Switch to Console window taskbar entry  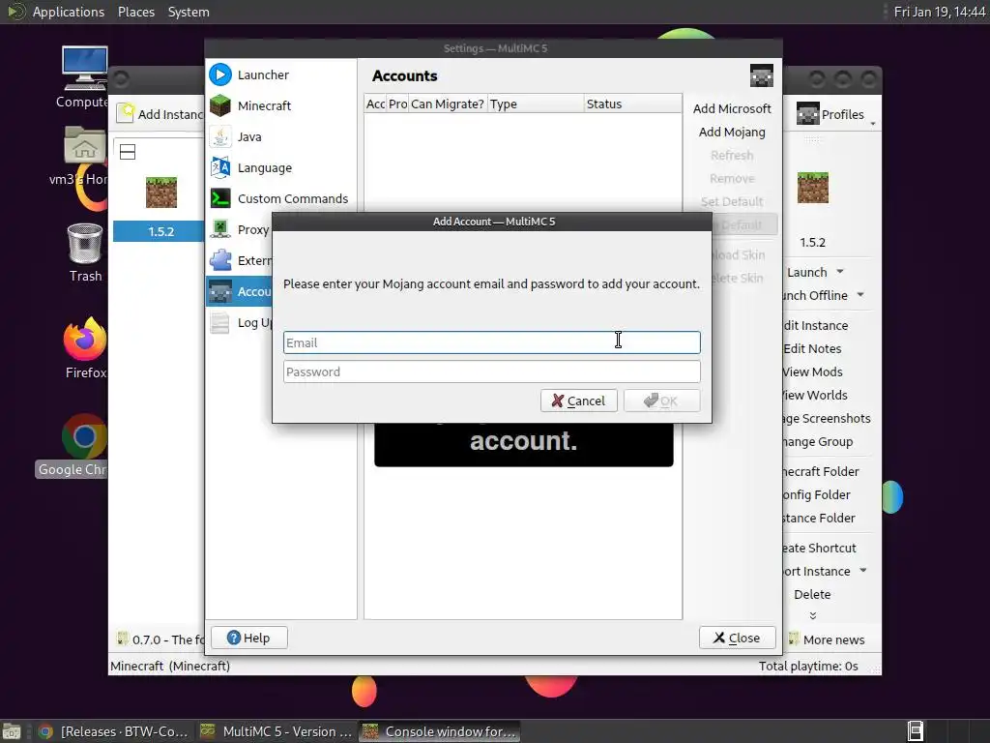[440, 731]
